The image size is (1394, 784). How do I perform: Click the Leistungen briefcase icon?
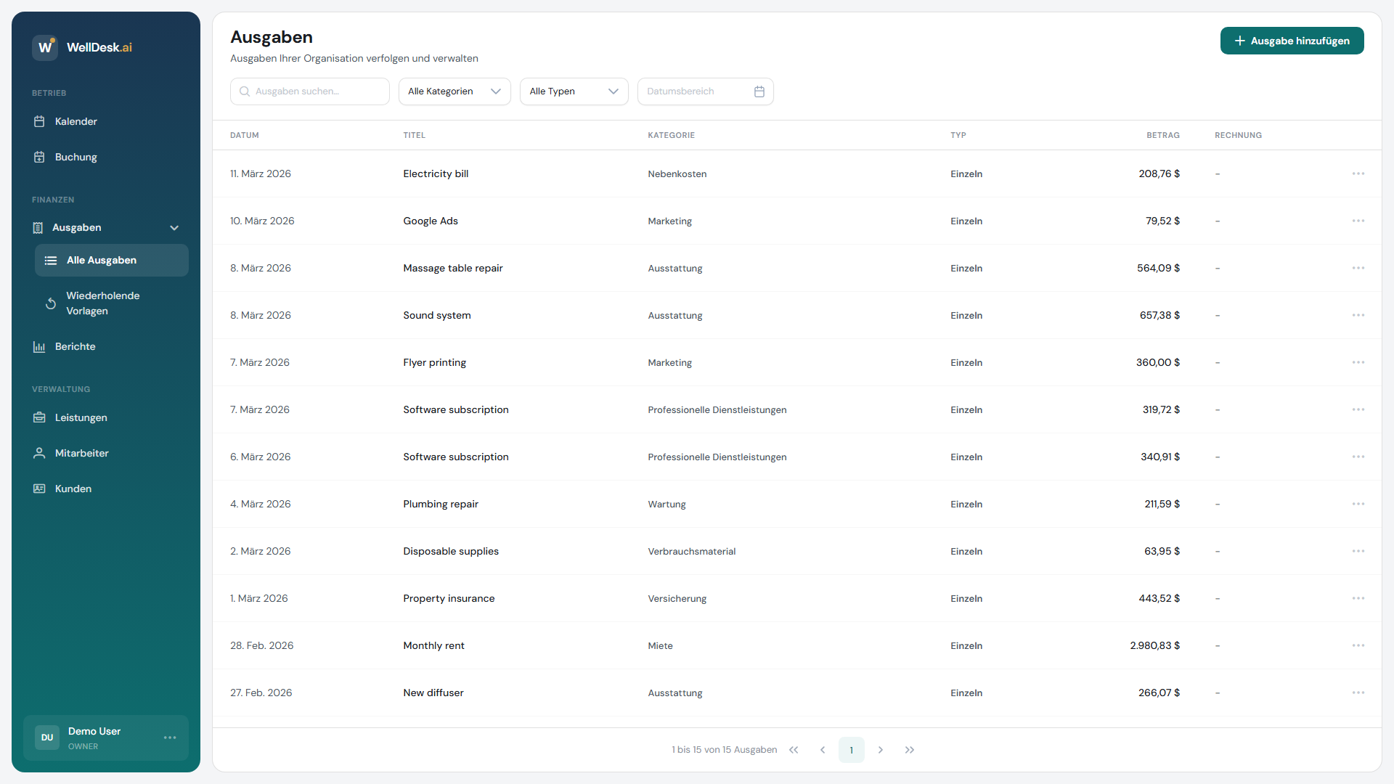click(39, 417)
